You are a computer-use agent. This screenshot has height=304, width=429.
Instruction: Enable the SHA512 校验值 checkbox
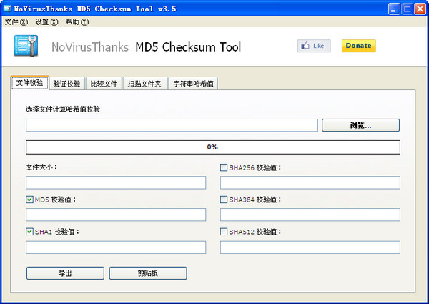click(x=224, y=232)
